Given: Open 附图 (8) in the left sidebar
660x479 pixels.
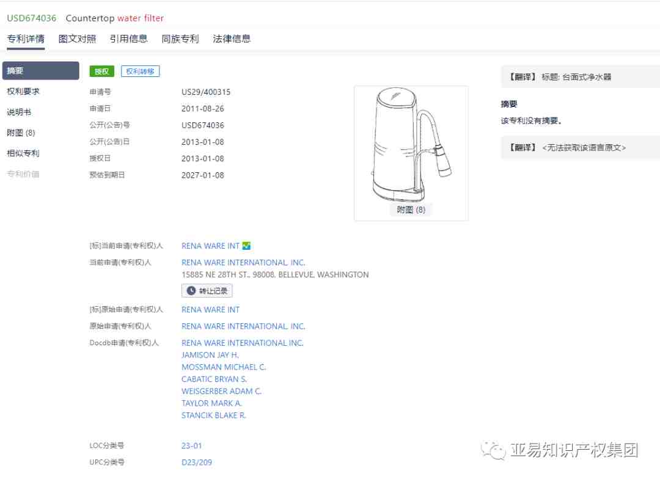Looking at the screenshot, I should [x=21, y=133].
